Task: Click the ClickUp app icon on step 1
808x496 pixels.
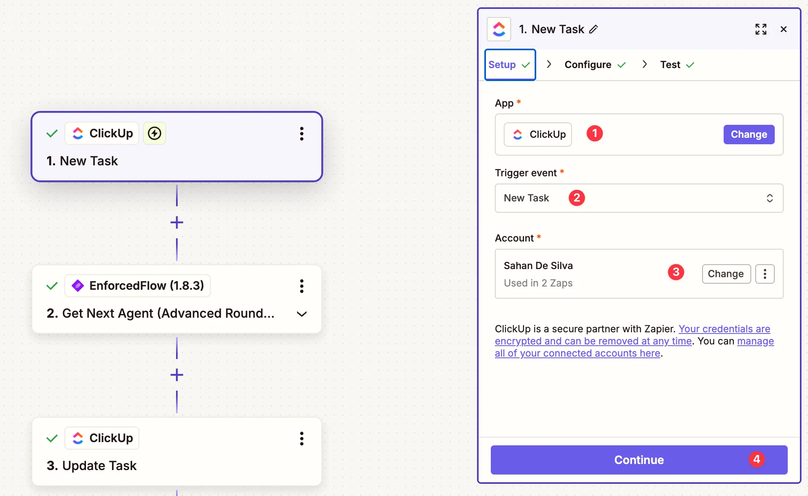Action: 78,133
